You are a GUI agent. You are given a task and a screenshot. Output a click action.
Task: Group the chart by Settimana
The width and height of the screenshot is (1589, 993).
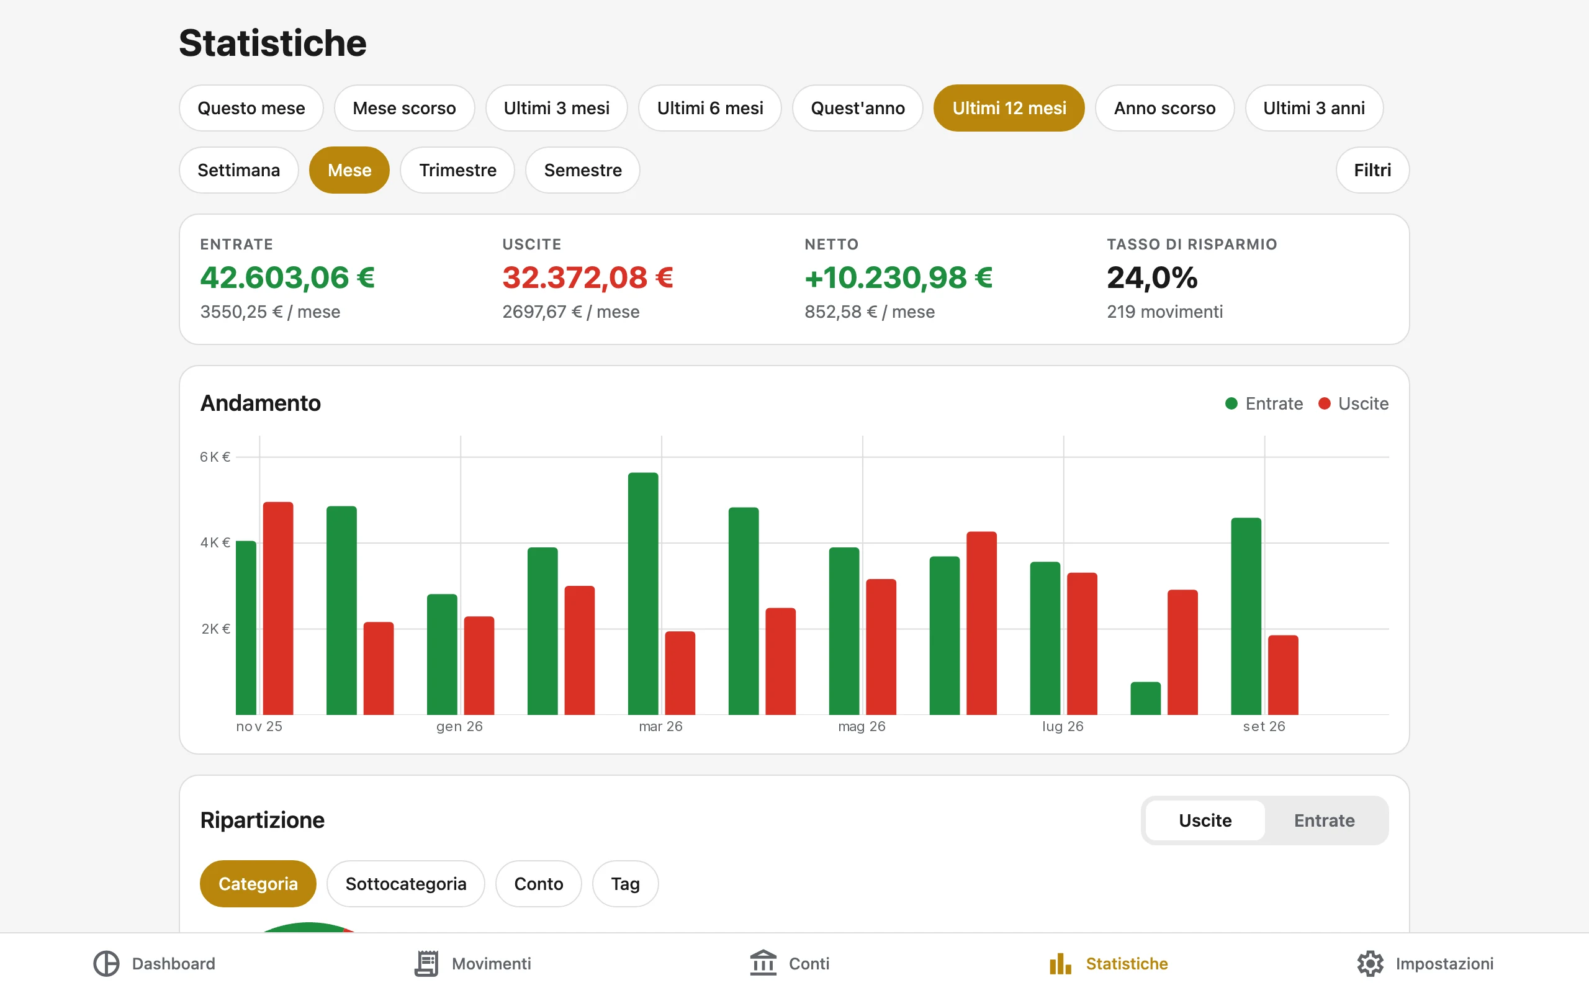[239, 170]
